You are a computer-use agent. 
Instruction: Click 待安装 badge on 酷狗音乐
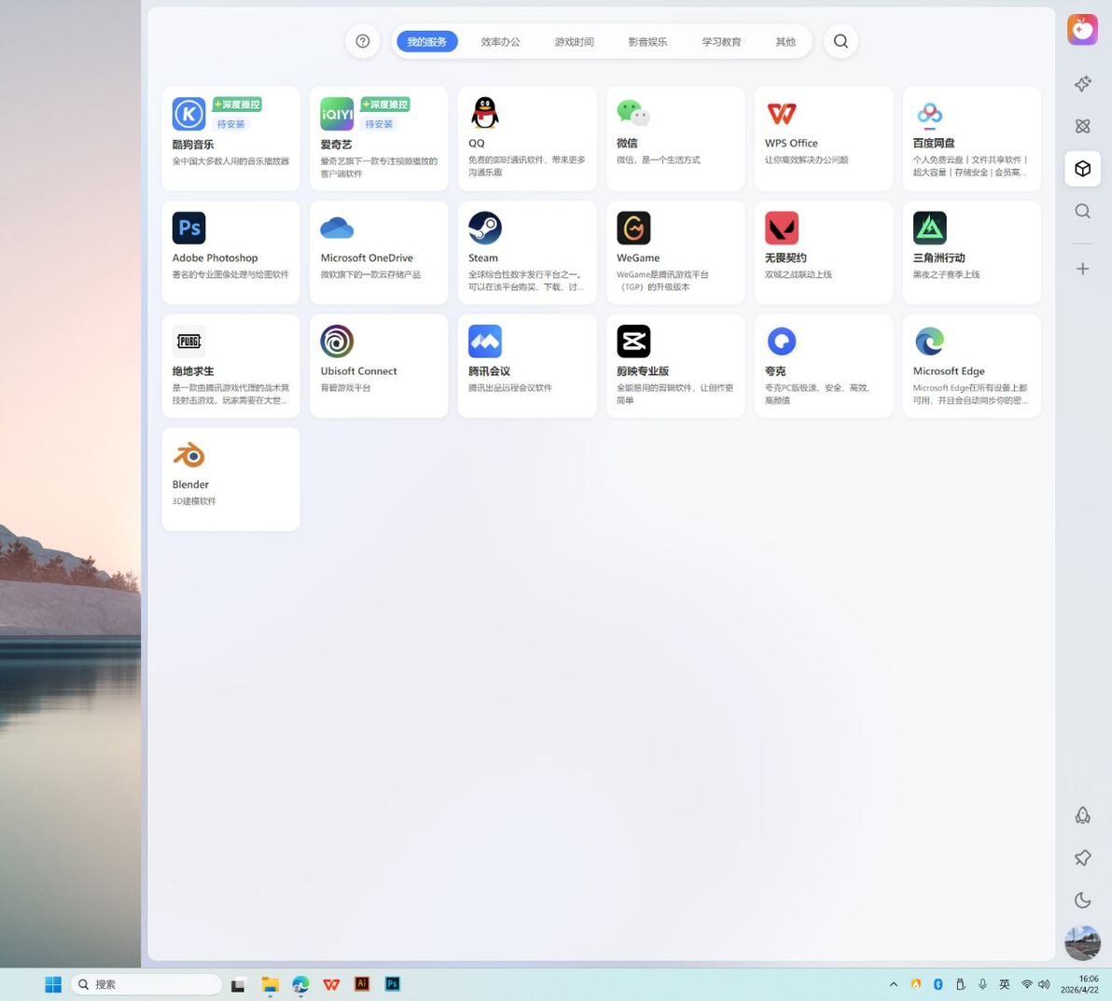(x=231, y=124)
